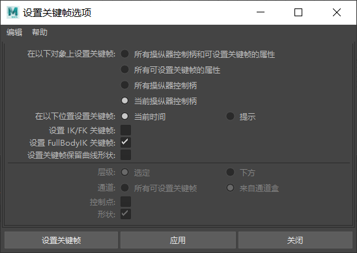Select 层级 选定 radio button
This screenshot has height=253, width=357.
pyautogui.click(x=125, y=172)
